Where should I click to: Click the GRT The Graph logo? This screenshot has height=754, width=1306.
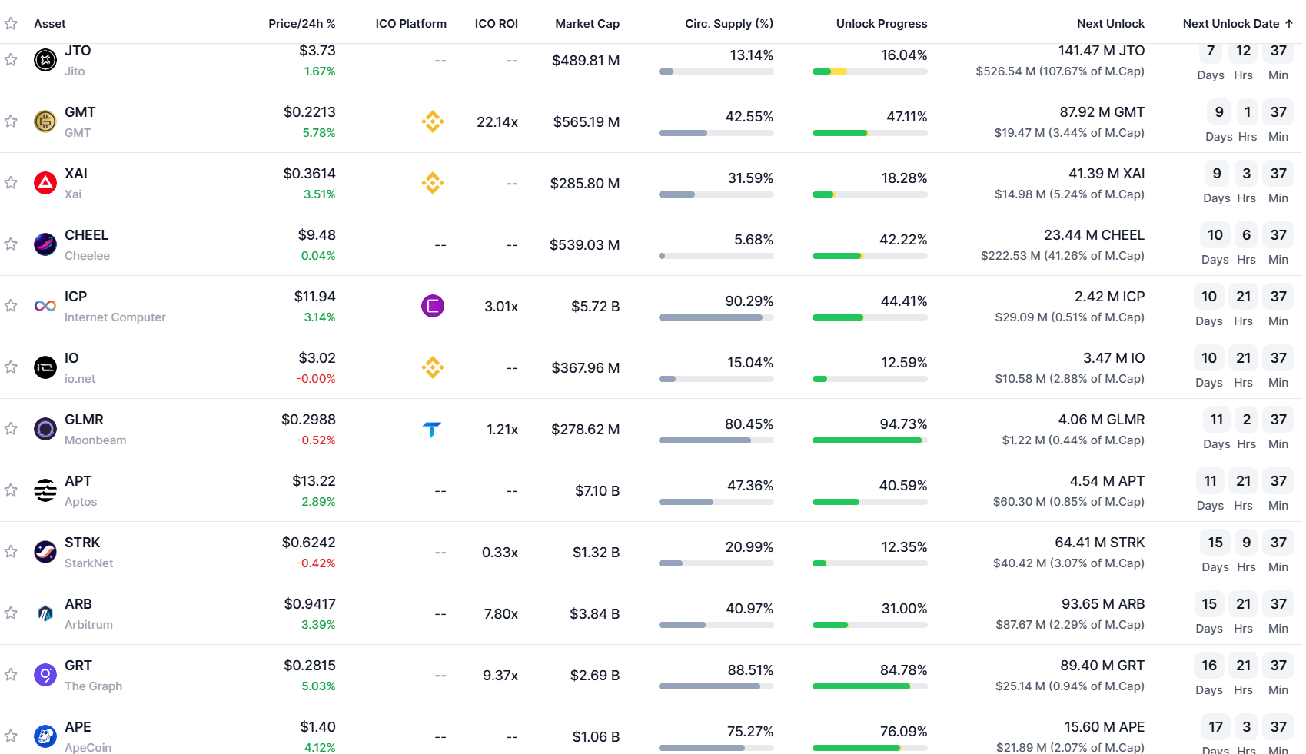click(45, 674)
